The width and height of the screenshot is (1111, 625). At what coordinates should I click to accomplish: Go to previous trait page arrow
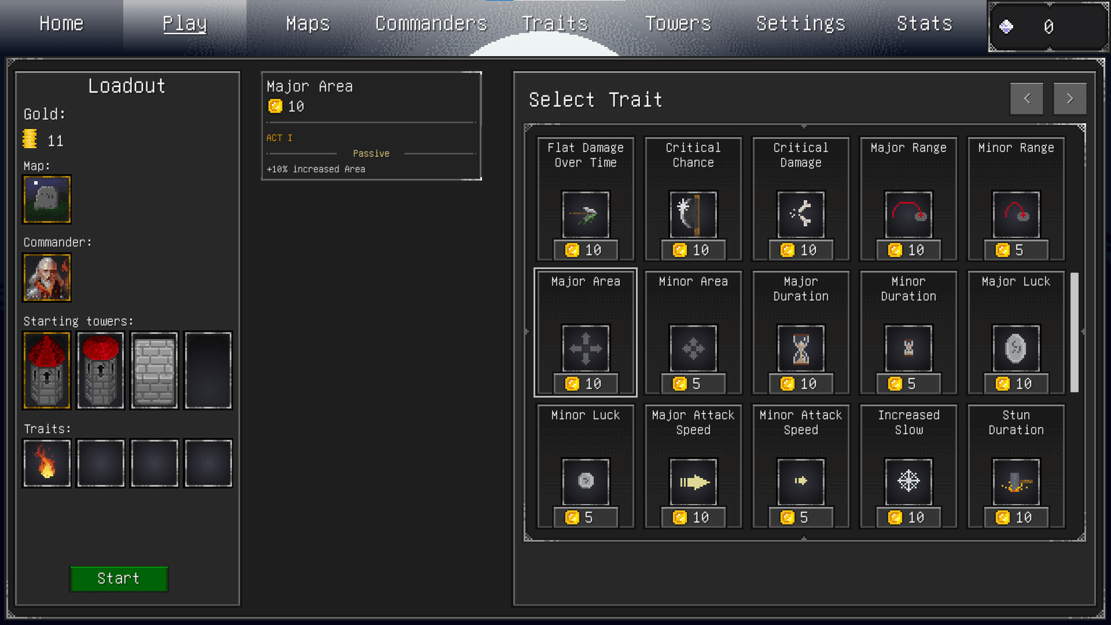point(1027,98)
